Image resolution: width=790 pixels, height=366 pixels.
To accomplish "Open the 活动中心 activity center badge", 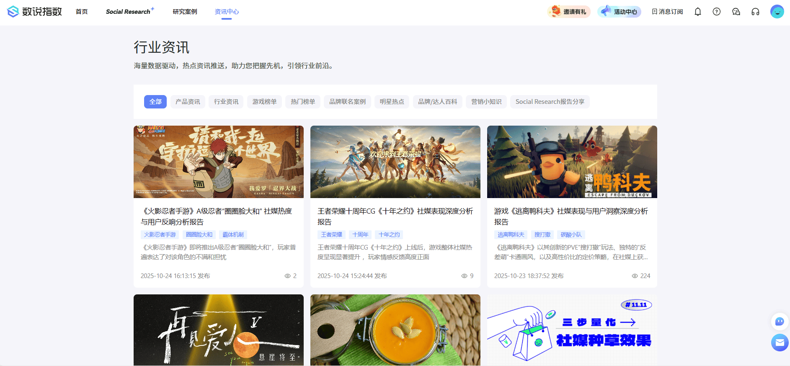I will tap(619, 12).
